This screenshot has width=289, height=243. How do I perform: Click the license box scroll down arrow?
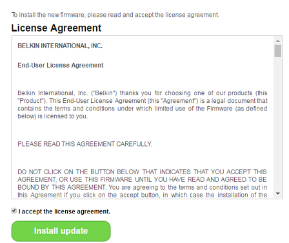pyautogui.click(x=278, y=194)
